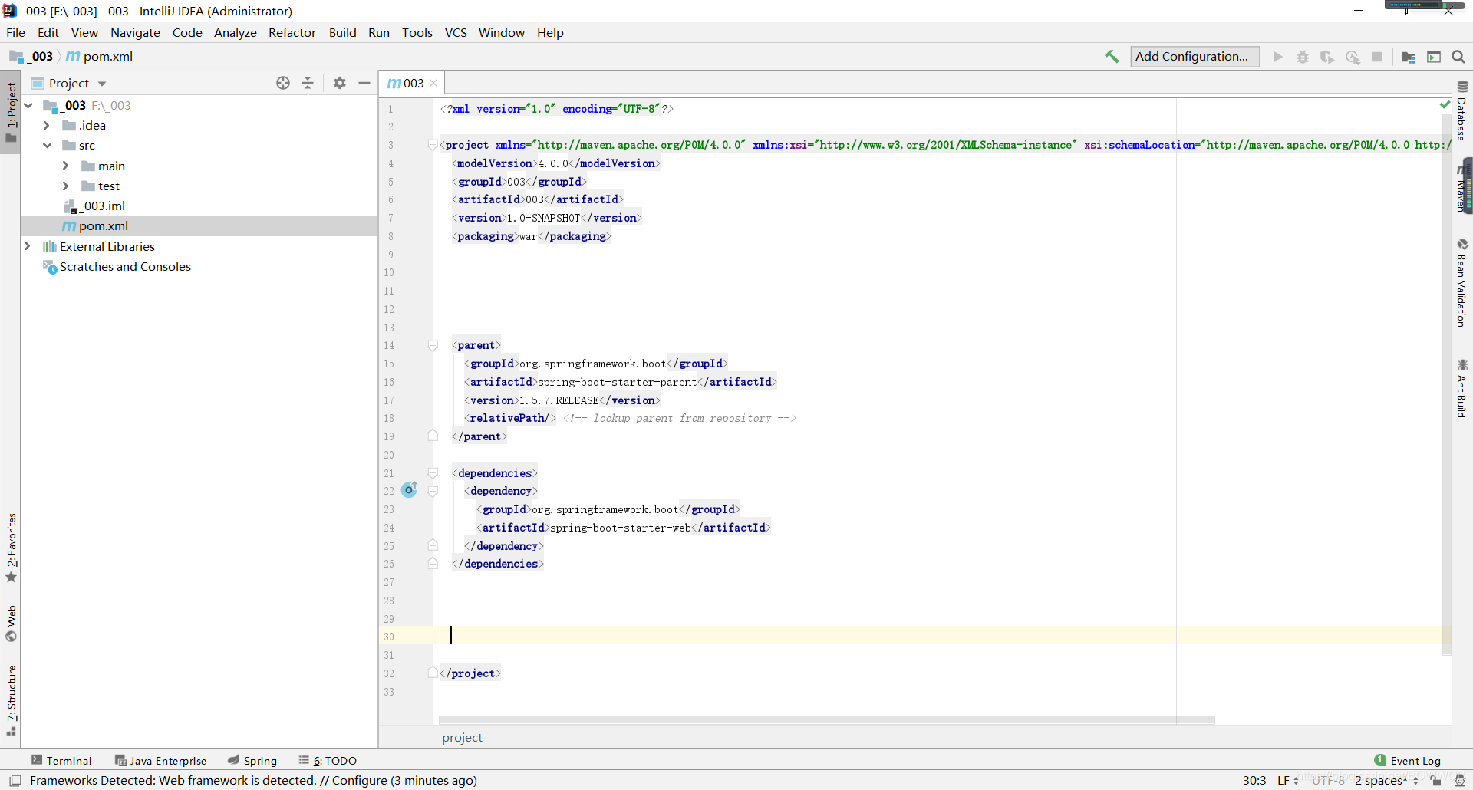
Task: Select pom.xml in the project tree
Action: pyautogui.click(x=199, y=225)
